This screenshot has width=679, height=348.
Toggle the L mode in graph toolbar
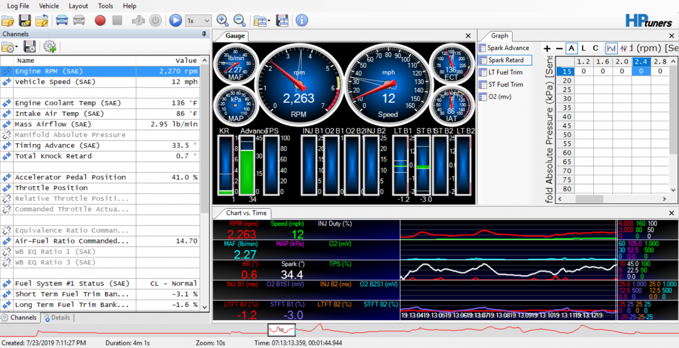click(584, 48)
